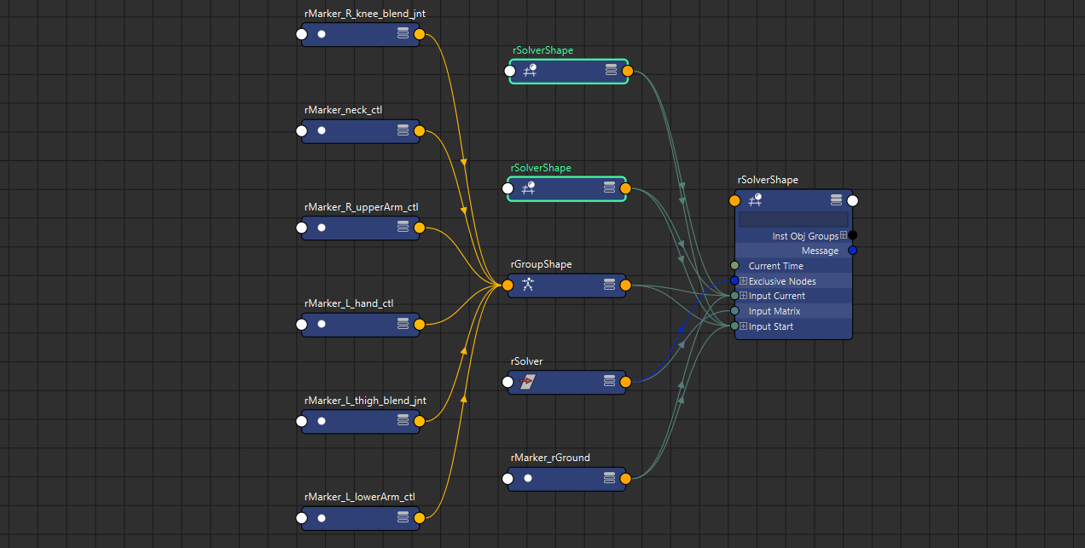Image resolution: width=1085 pixels, height=548 pixels.
Task: Click the dot icon on rMarker_rGround node
Action: (528, 479)
